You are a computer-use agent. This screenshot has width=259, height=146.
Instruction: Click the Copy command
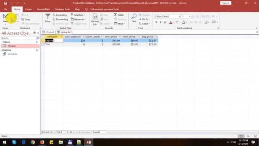click(x=25, y=19)
